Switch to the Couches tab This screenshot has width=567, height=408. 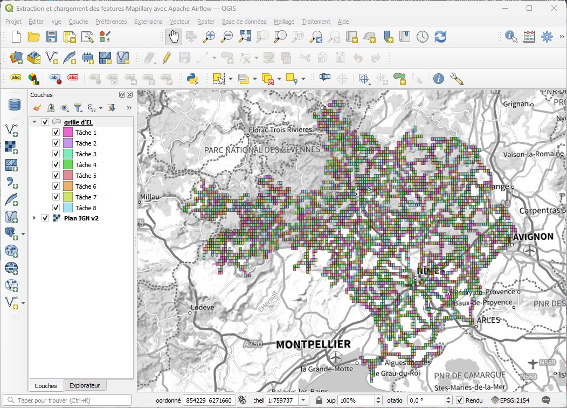click(x=46, y=385)
